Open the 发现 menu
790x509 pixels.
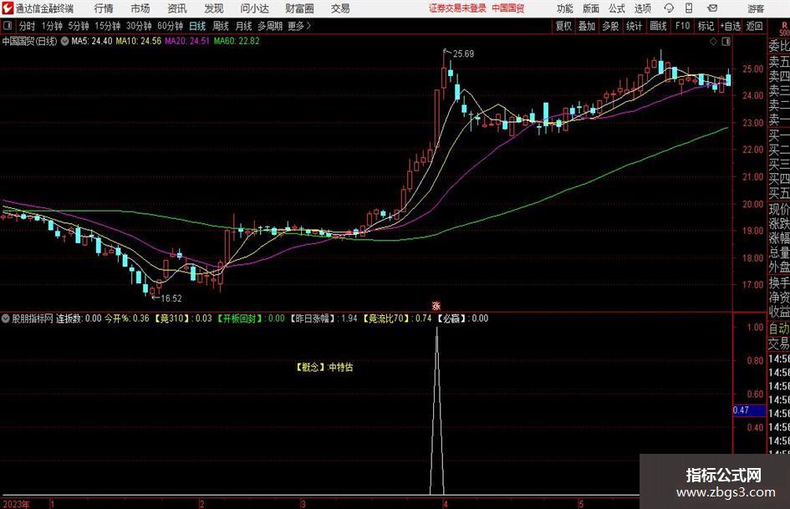point(214,8)
